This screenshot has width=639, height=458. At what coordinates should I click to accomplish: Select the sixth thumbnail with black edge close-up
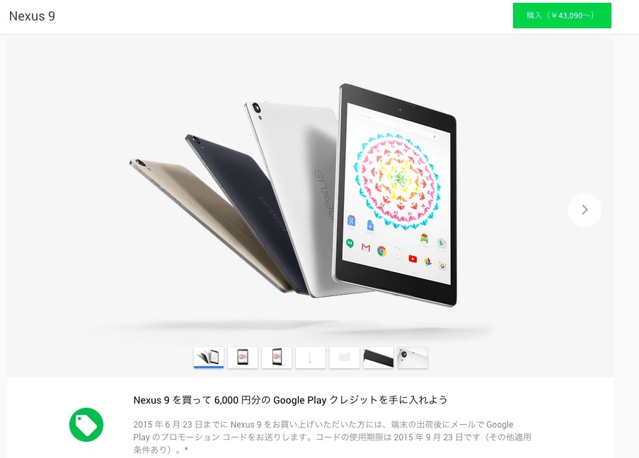point(379,358)
